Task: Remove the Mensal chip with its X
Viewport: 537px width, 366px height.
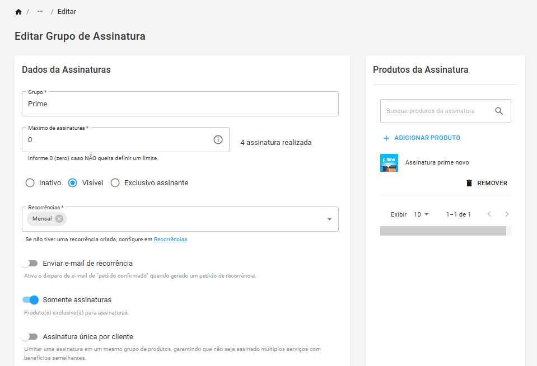Action: pyautogui.click(x=59, y=219)
